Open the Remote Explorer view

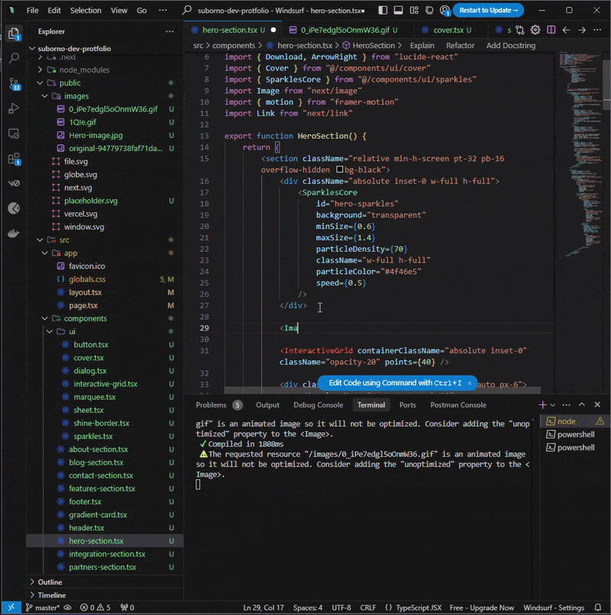(x=14, y=134)
